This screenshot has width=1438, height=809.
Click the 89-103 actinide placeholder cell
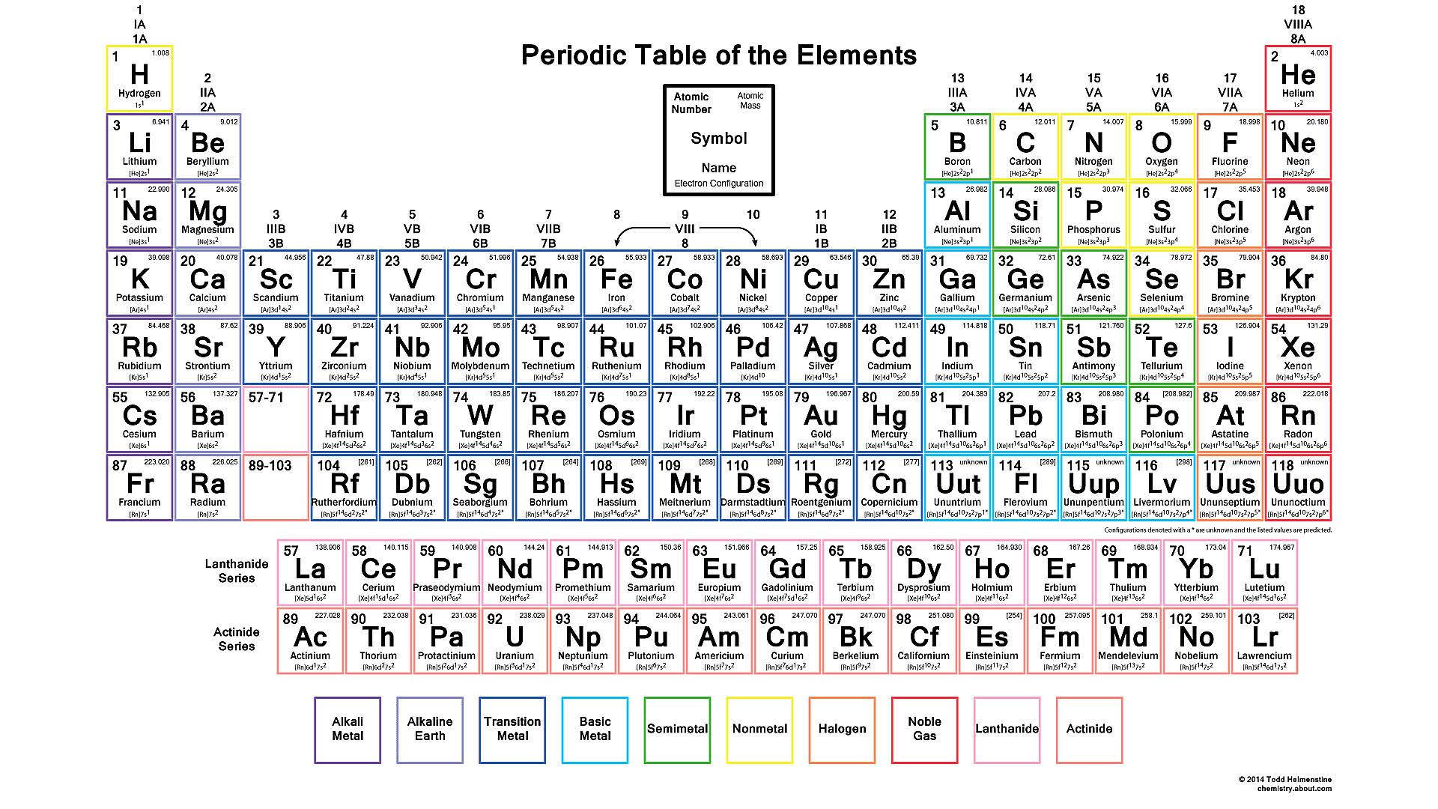point(276,488)
